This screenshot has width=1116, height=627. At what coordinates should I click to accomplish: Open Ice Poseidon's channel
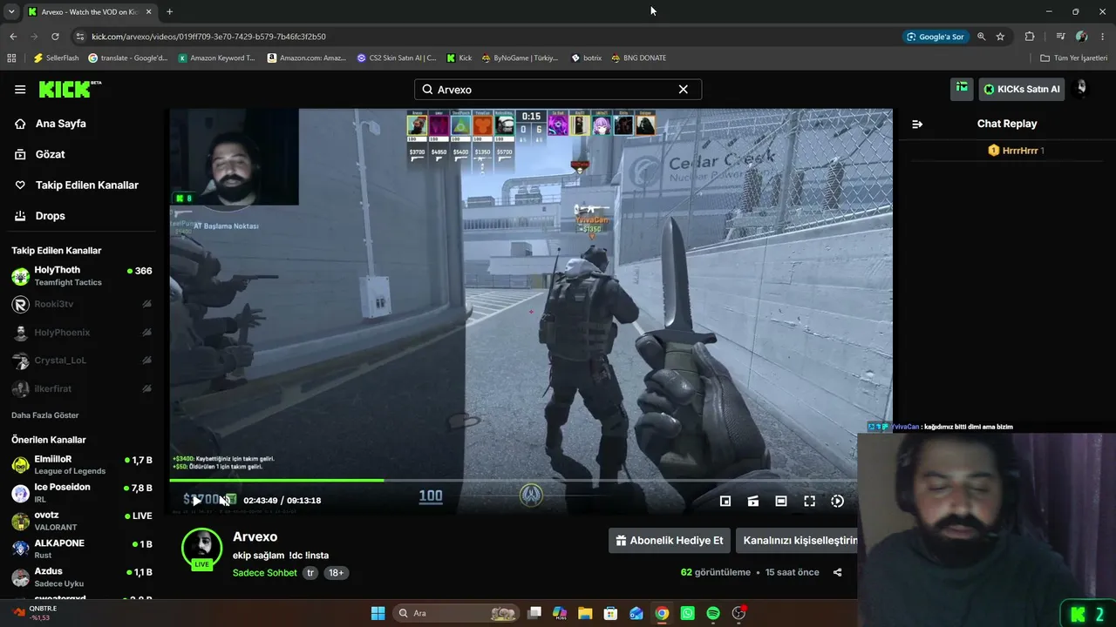[82, 493]
